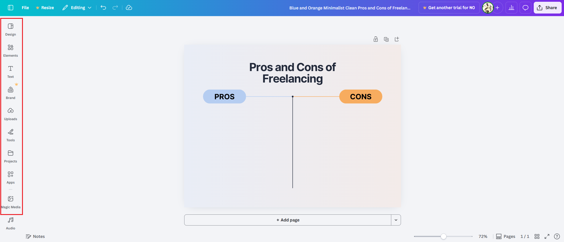Click the cloud save status icon
The image size is (564, 242).
[x=129, y=8]
